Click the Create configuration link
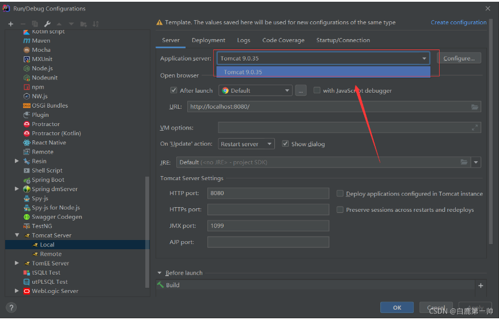This screenshot has width=499, height=320. pyautogui.click(x=458, y=22)
